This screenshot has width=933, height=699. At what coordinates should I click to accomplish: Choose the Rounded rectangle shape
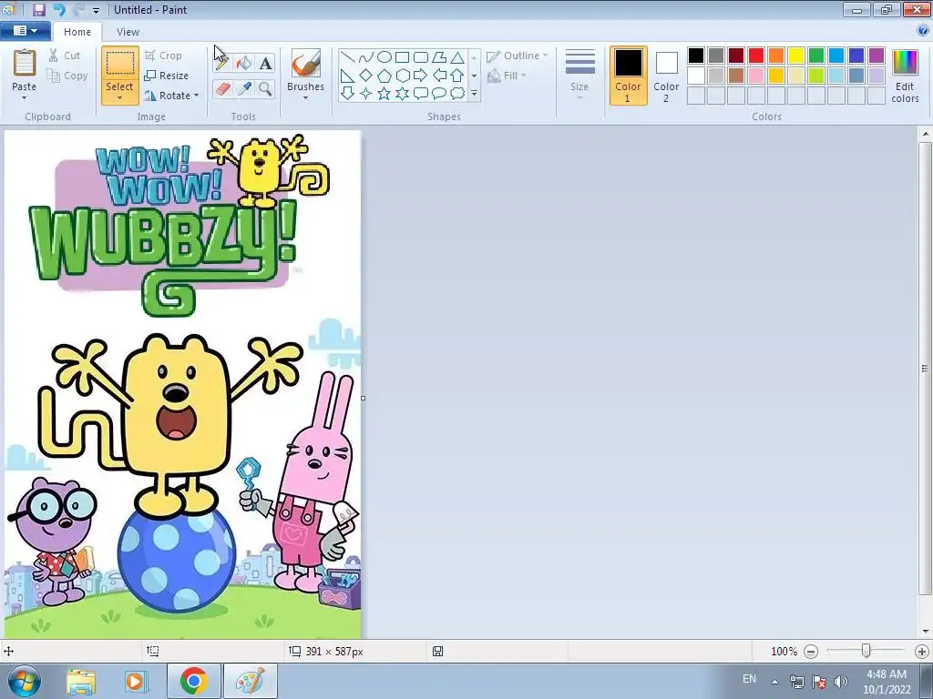click(x=421, y=57)
